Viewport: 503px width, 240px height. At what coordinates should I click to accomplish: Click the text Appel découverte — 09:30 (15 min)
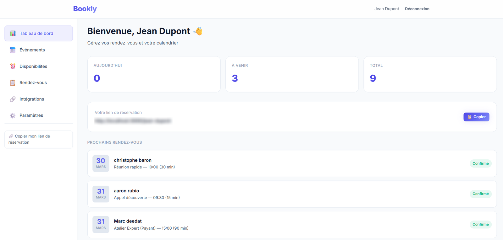pyautogui.click(x=147, y=198)
